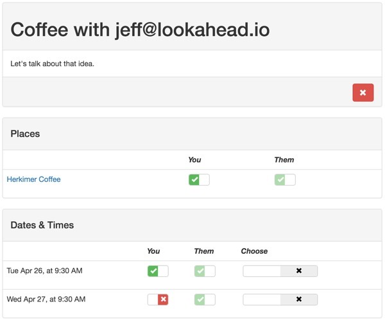The height and width of the screenshot is (322, 385).
Task: Choose Tue Apr 26 with the Choose switch
Action: coord(280,271)
